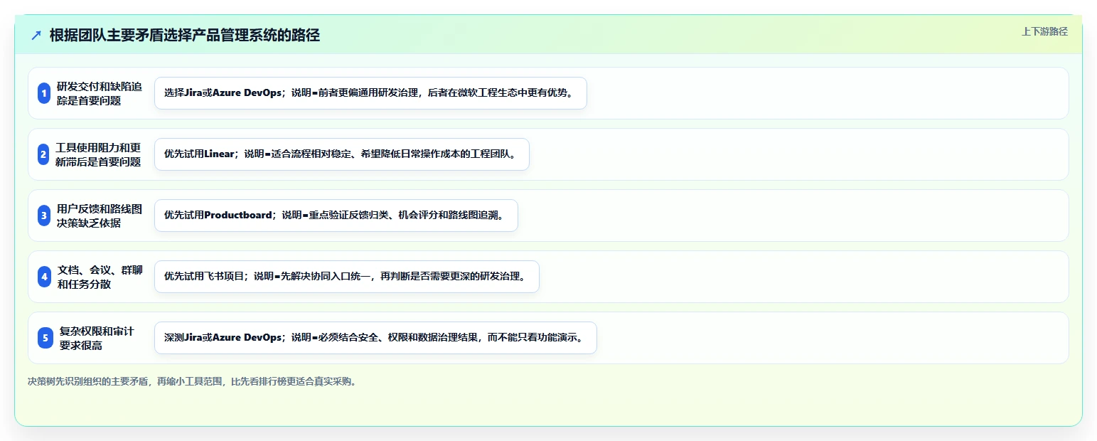Click the number 2 step badge
This screenshot has height=441, width=1097.
point(43,154)
